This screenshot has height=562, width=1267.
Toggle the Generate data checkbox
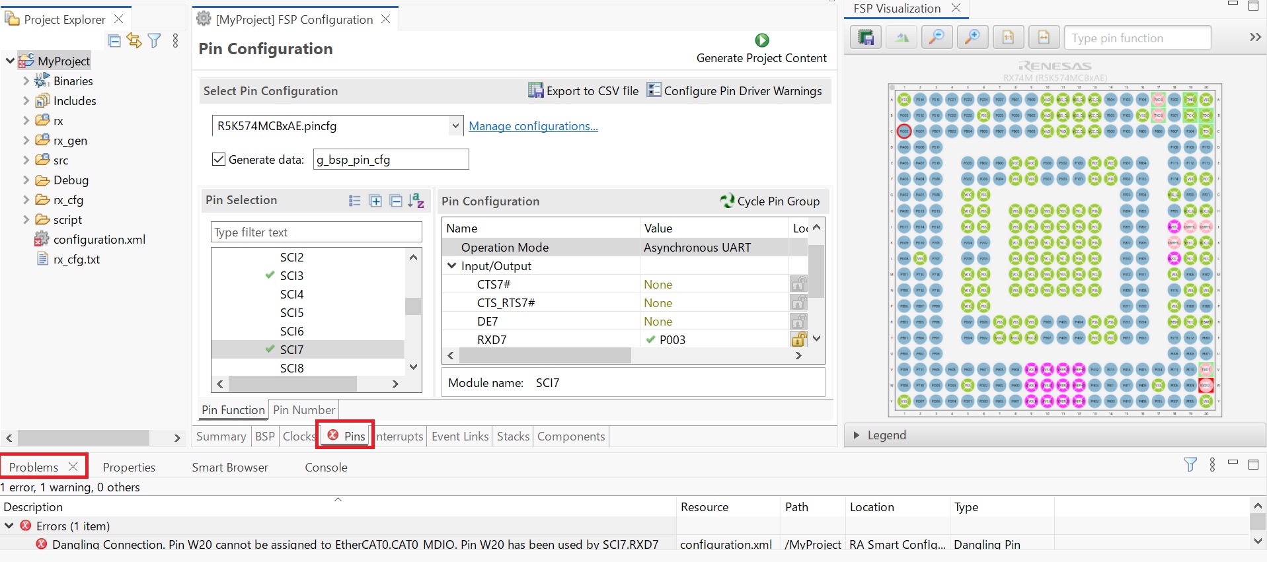219,159
